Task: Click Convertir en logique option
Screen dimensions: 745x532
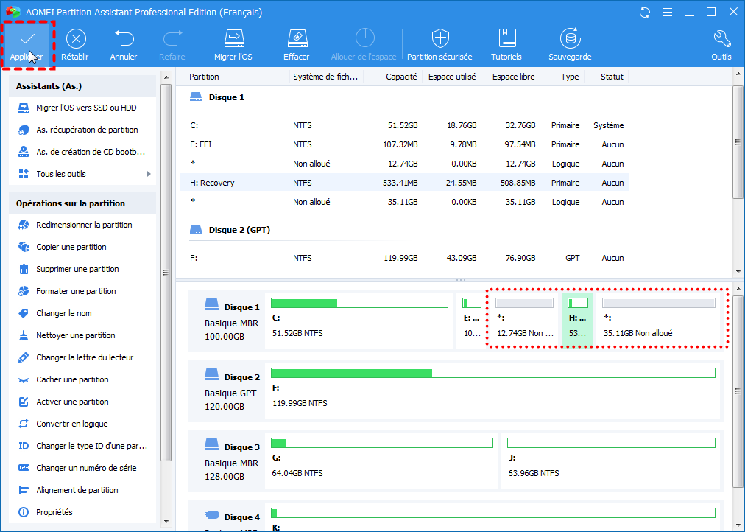Action: 71,424
